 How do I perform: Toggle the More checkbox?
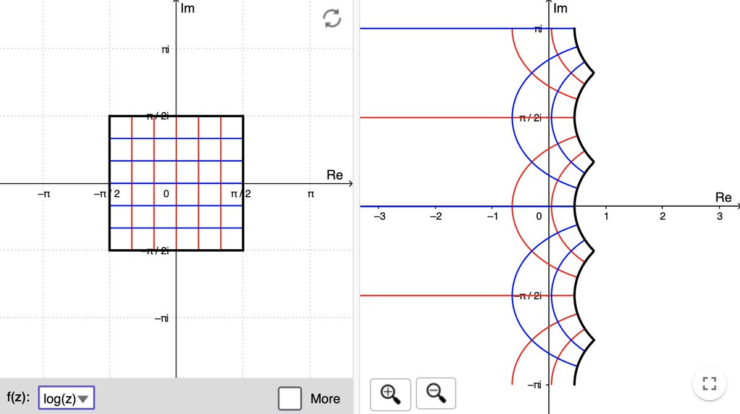pos(290,398)
